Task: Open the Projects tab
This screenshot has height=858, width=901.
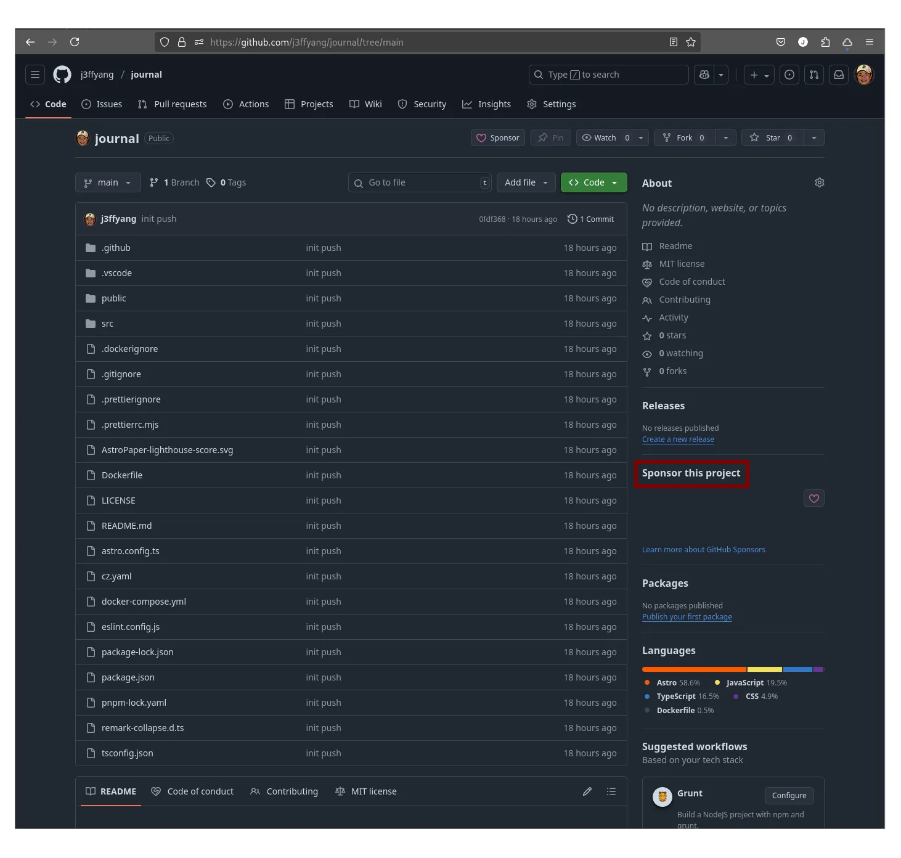Action: [309, 104]
